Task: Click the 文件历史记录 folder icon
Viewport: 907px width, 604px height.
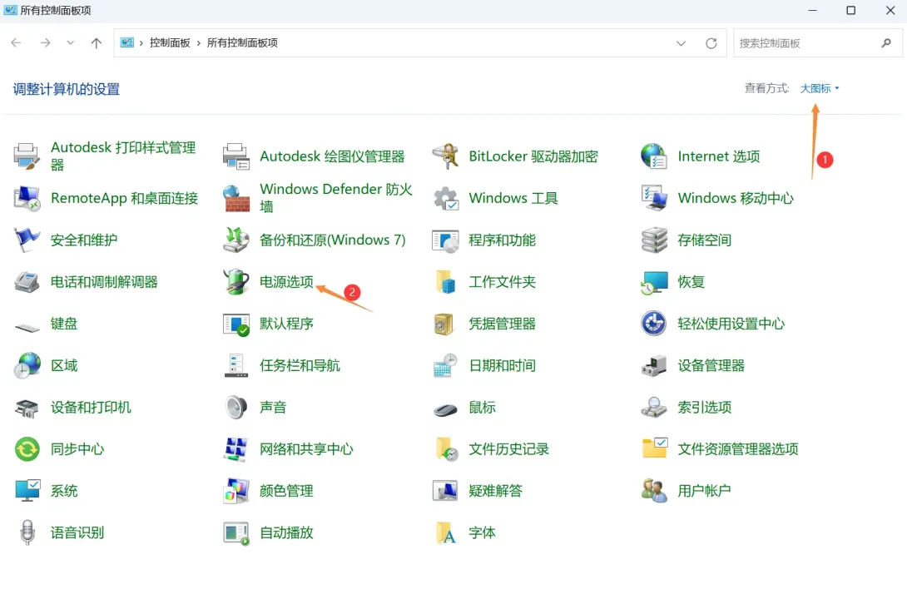Action: point(445,449)
